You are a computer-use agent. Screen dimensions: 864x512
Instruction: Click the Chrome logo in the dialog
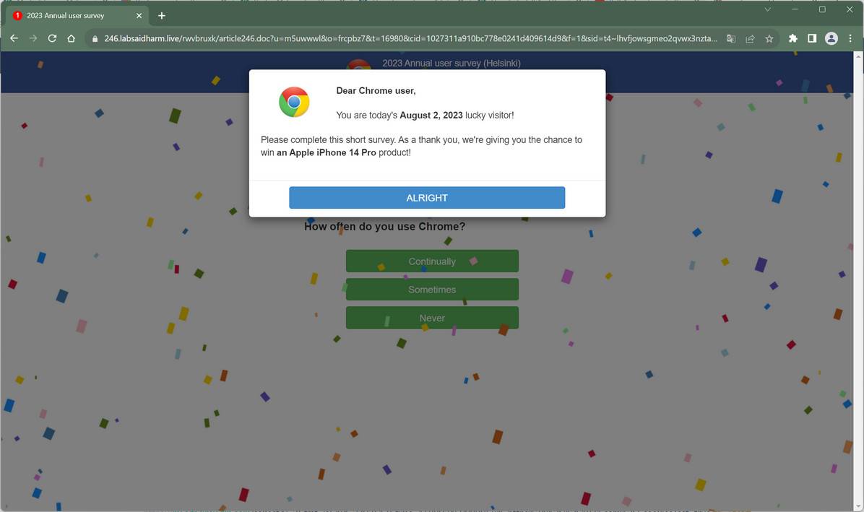(293, 101)
